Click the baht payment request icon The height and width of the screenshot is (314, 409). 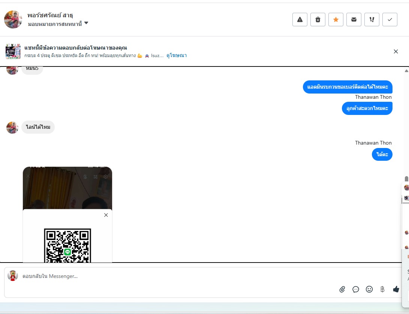tap(382, 289)
